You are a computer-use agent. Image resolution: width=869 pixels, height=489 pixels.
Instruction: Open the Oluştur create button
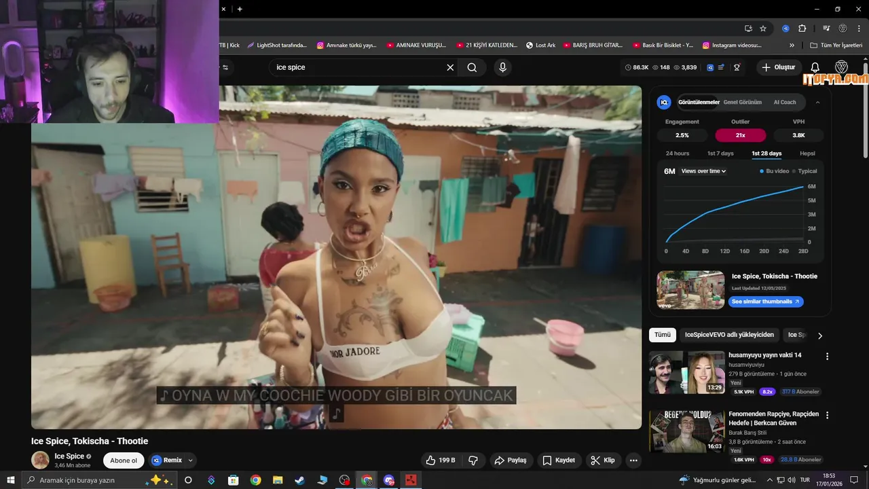point(778,67)
